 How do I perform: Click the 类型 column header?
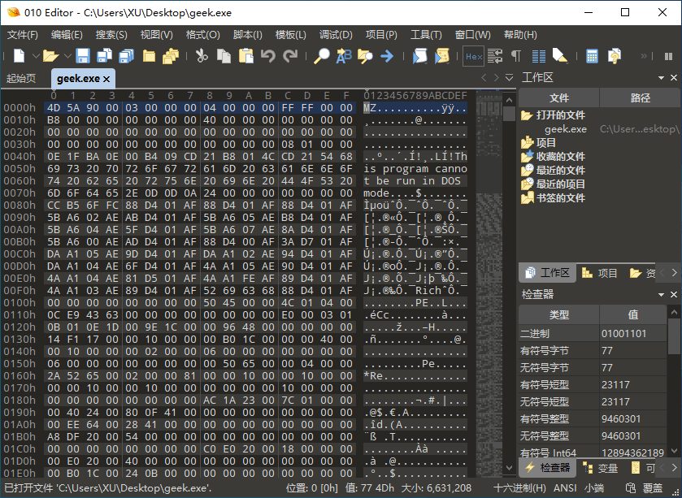559,314
